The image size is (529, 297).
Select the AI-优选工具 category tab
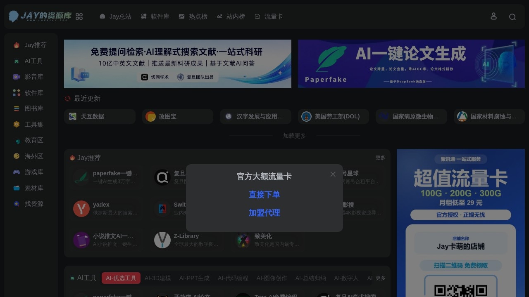tap(121, 278)
